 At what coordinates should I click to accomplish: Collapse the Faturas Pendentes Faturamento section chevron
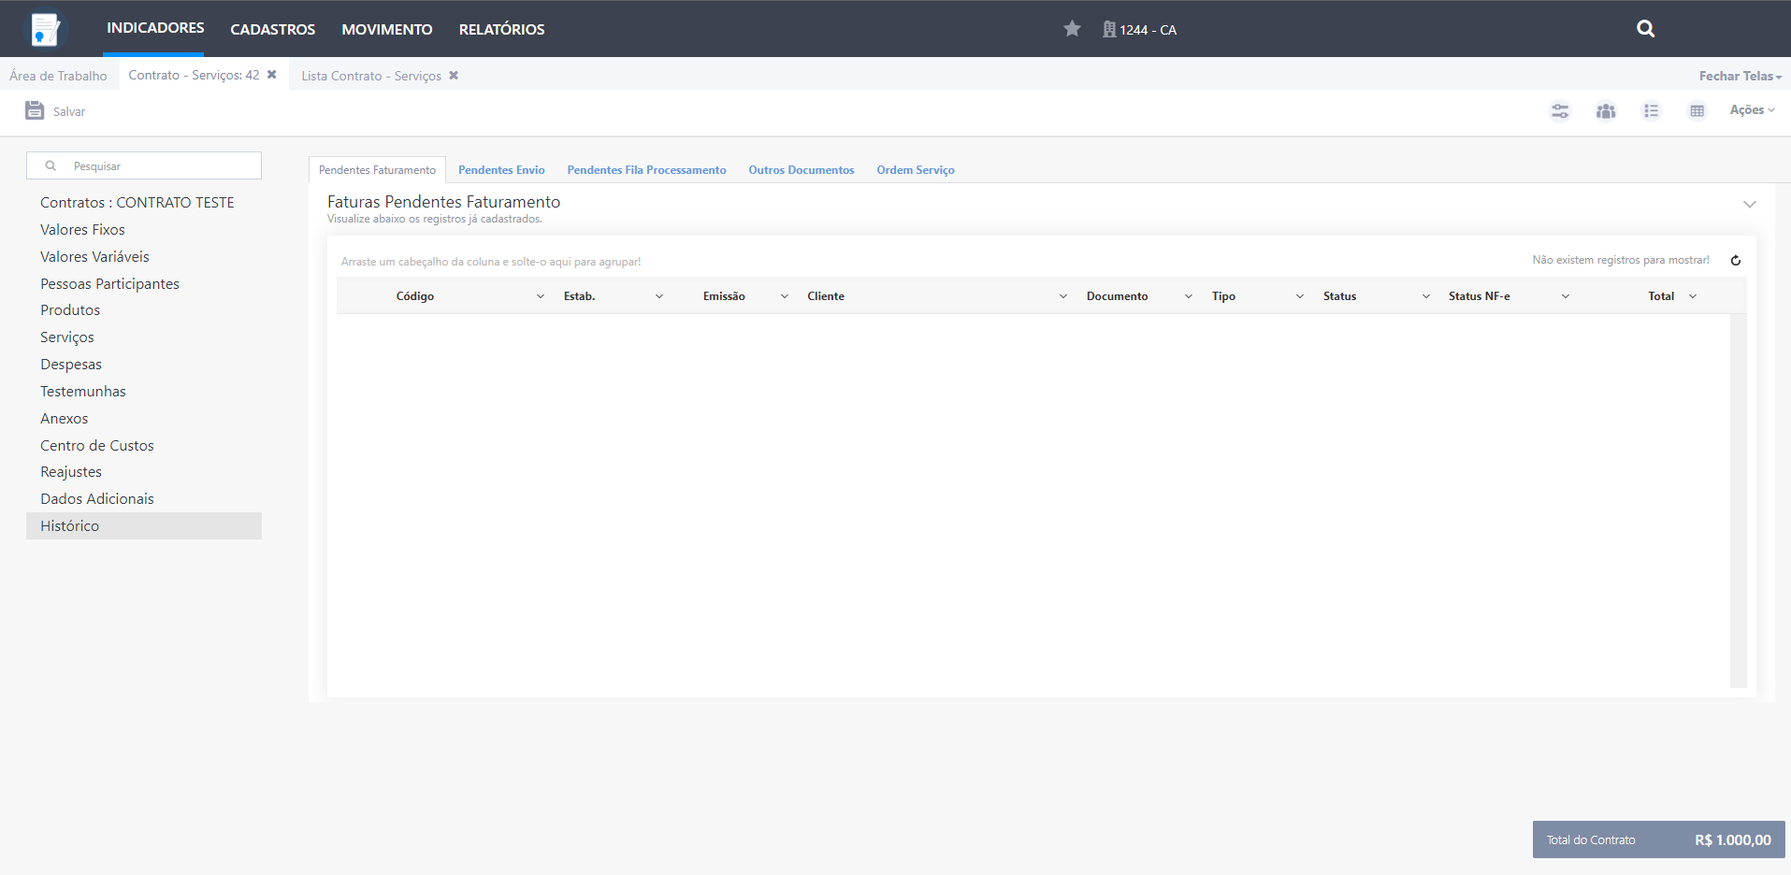click(1750, 204)
